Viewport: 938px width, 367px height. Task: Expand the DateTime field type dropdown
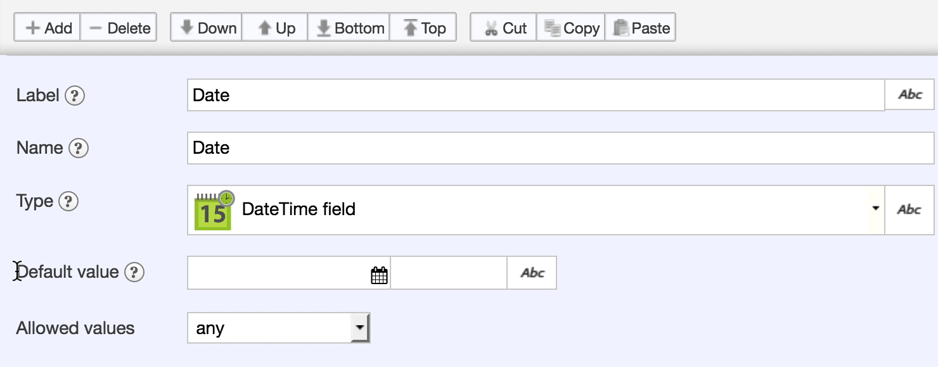click(x=875, y=209)
